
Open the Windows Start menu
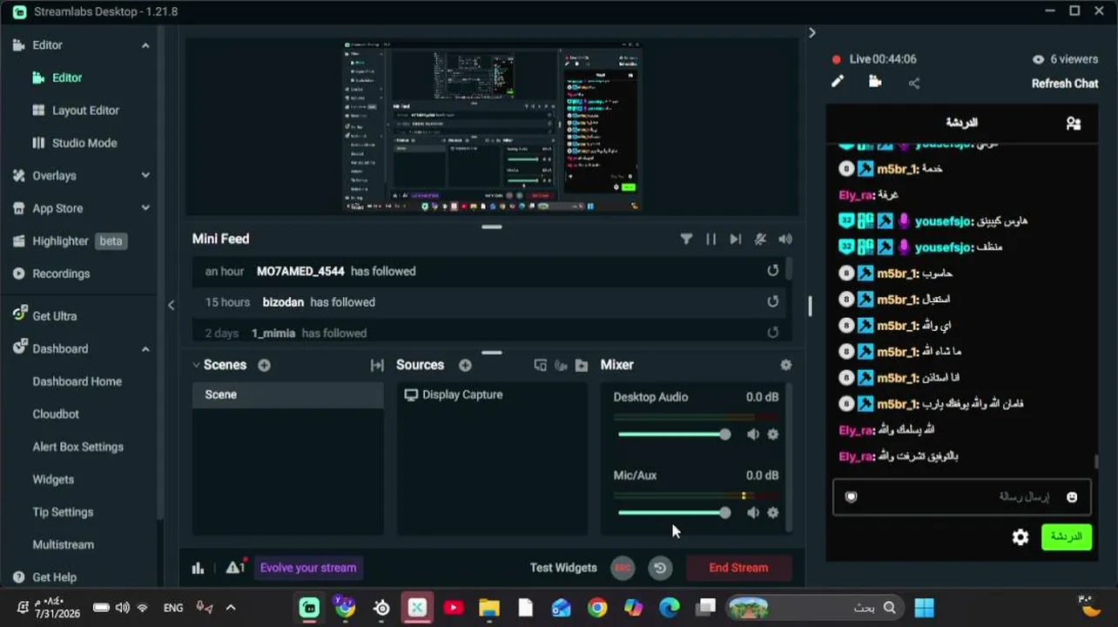click(x=924, y=607)
